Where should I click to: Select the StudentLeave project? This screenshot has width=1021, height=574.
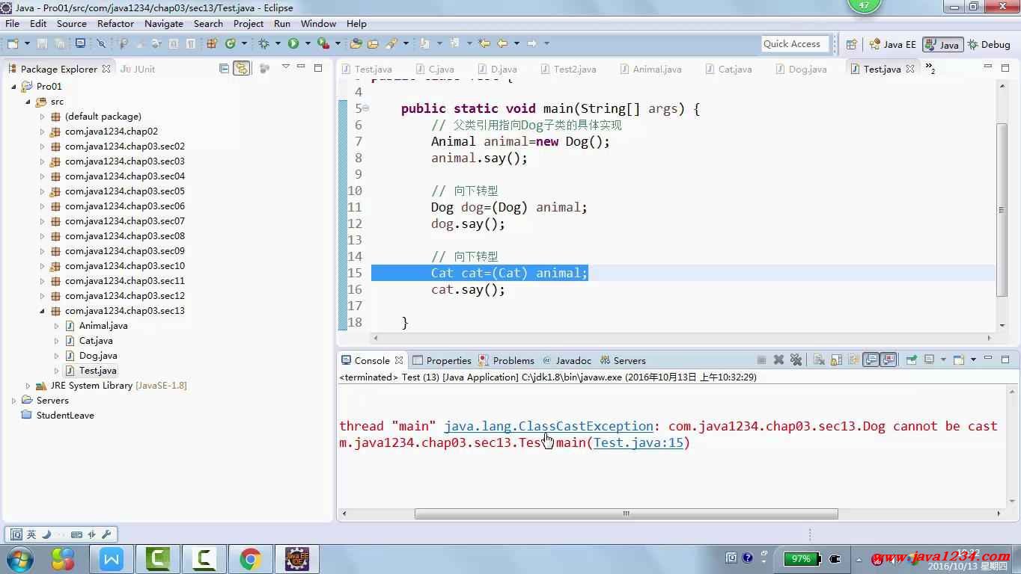click(x=65, y=415)
